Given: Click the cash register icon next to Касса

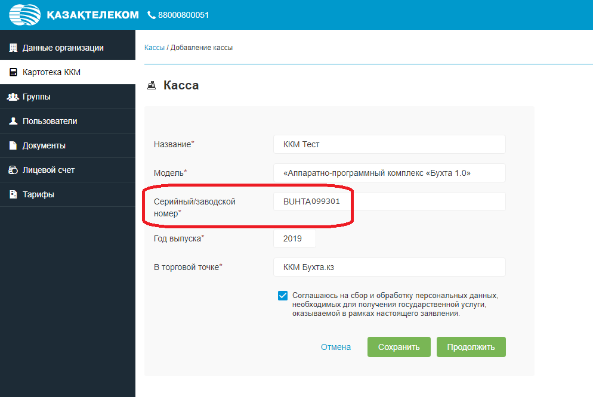Looking at the screenshot, I should click(x=152, y=85).
